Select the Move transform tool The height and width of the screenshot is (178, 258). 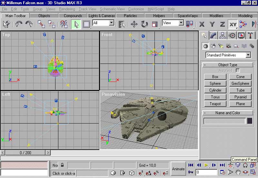point(134,24)
